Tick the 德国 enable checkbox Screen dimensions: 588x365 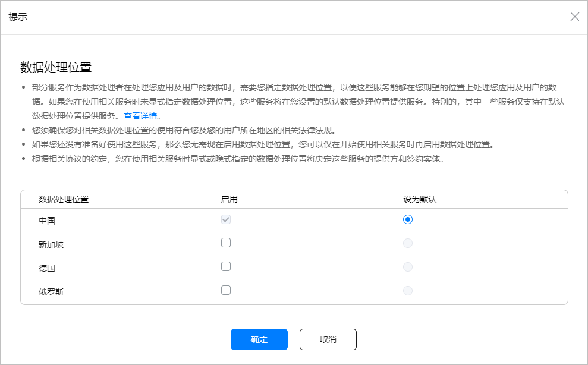[x=226, y=266]
